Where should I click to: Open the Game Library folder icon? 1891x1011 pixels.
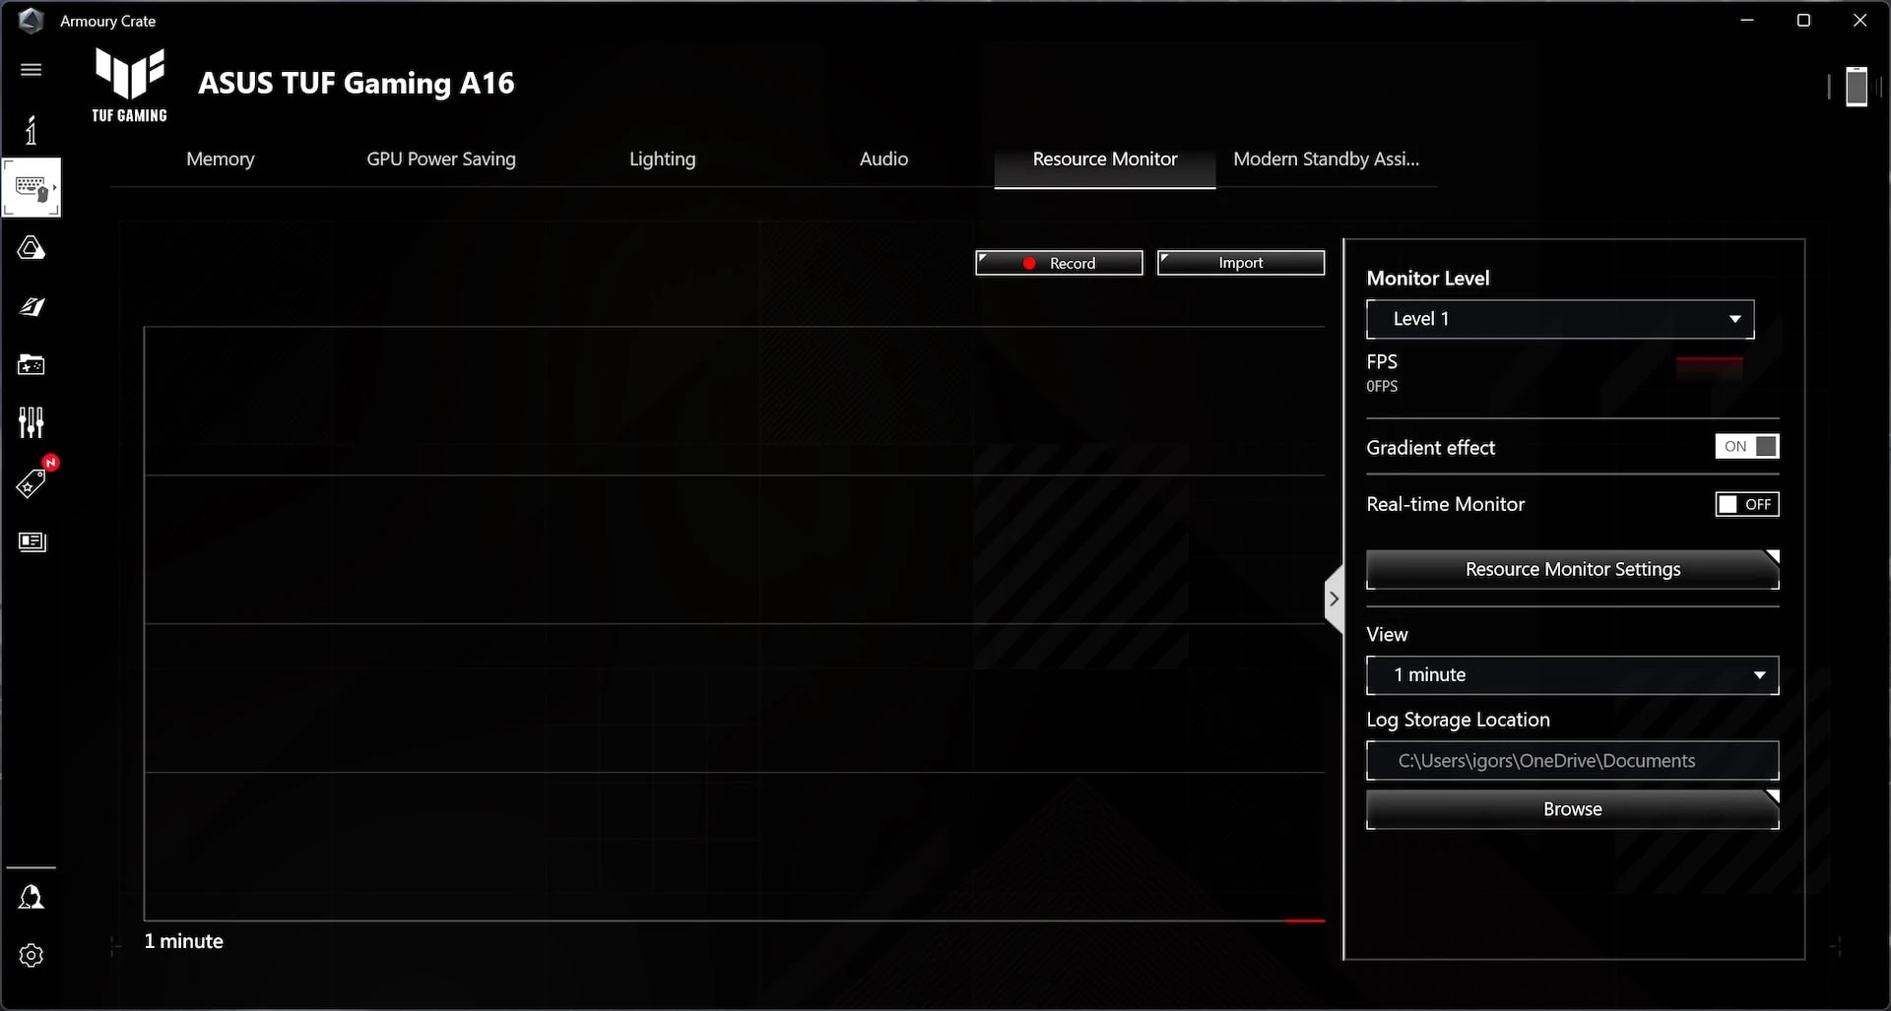click(x=32, y=365)
